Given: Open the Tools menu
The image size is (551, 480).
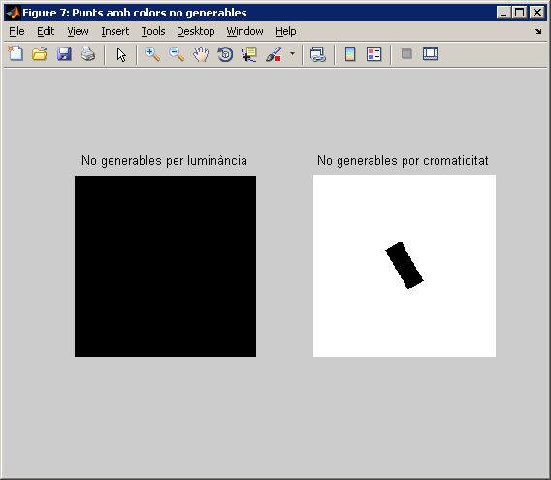Looking at the screenshot, I should pyautogui.click(x=153, y=31).
